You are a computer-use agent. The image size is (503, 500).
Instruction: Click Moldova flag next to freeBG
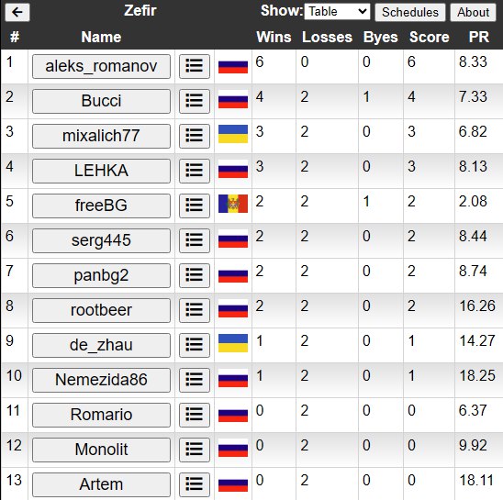point(233,204)
